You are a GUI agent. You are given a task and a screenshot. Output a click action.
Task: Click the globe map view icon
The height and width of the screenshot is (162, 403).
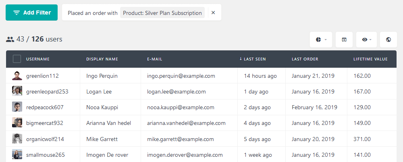[388, 39]
